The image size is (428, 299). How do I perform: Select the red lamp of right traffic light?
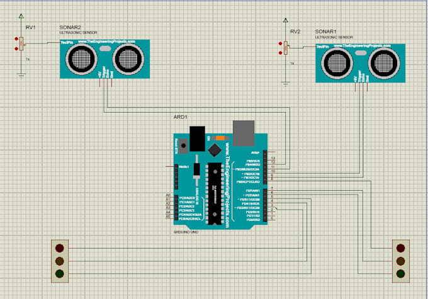tap(400, 248)
